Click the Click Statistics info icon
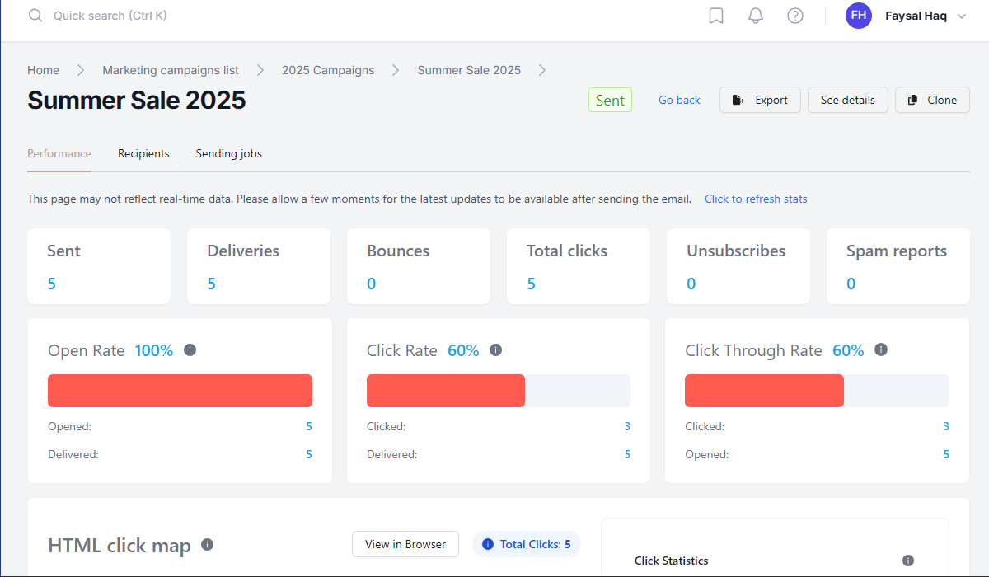The width and height of the screenshot is (989, 577). click(x=908, y=561)
